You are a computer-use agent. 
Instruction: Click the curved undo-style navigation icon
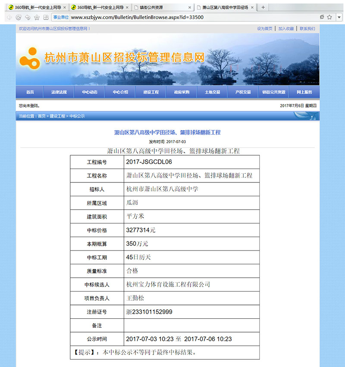point(28,18)
